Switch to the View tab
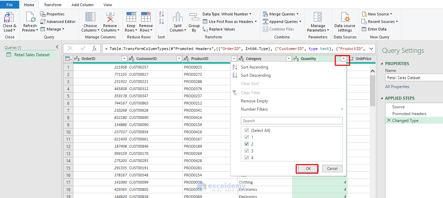The height and width of the screenshot is (198, 443). point(108,5)
